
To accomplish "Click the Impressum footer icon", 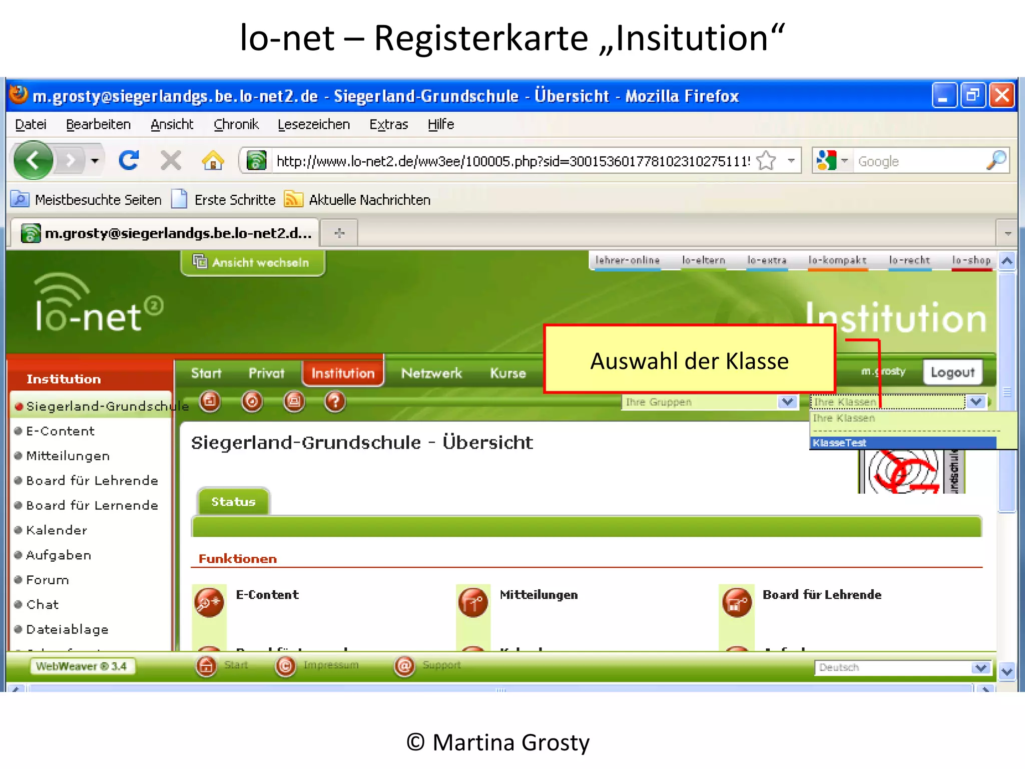I will (x=285, y=666).
